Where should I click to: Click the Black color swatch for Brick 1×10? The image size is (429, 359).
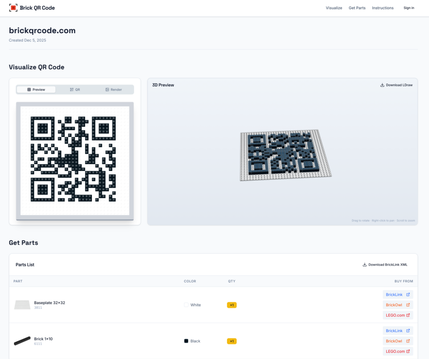pos(186,341)
